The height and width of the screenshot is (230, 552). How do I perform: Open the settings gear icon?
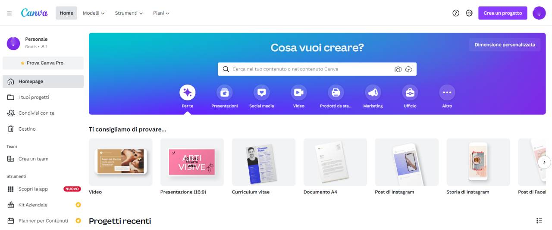469,13
